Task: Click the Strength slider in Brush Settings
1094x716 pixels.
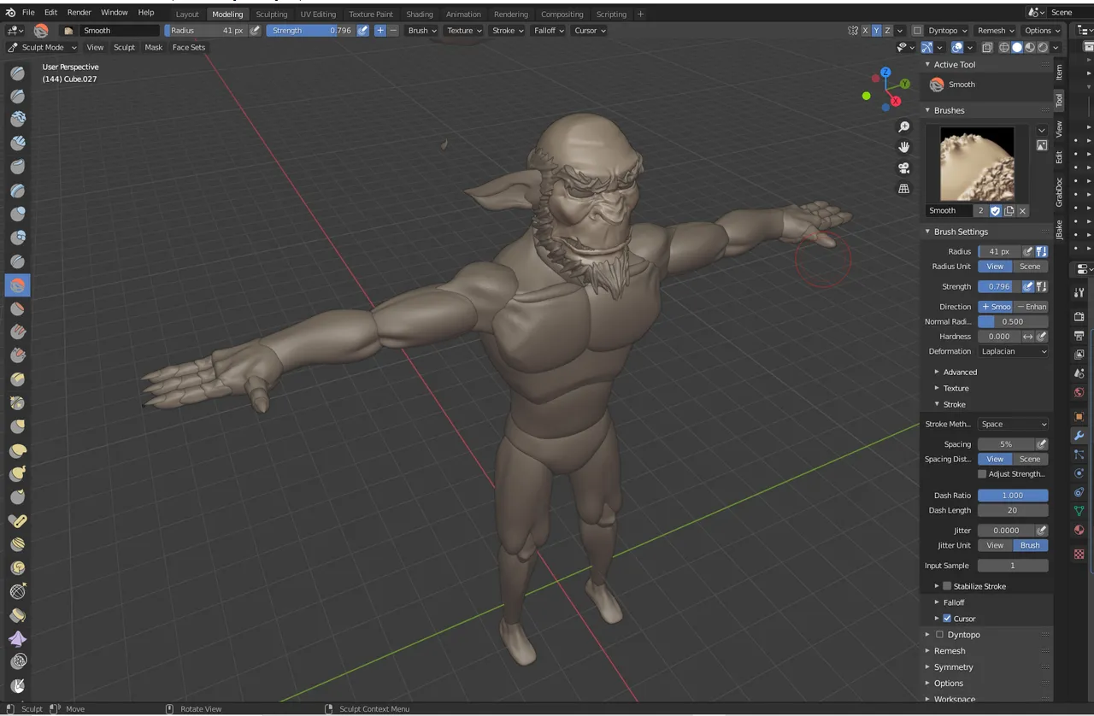Action: pos(999,286)
